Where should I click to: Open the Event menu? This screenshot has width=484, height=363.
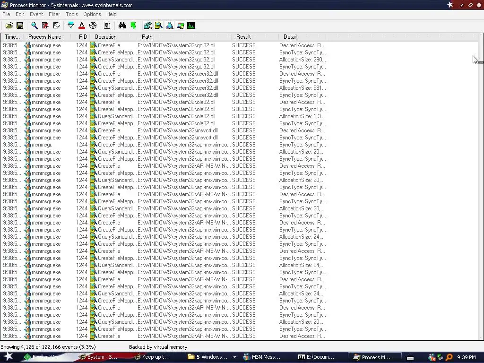click(x=36, y=14)
